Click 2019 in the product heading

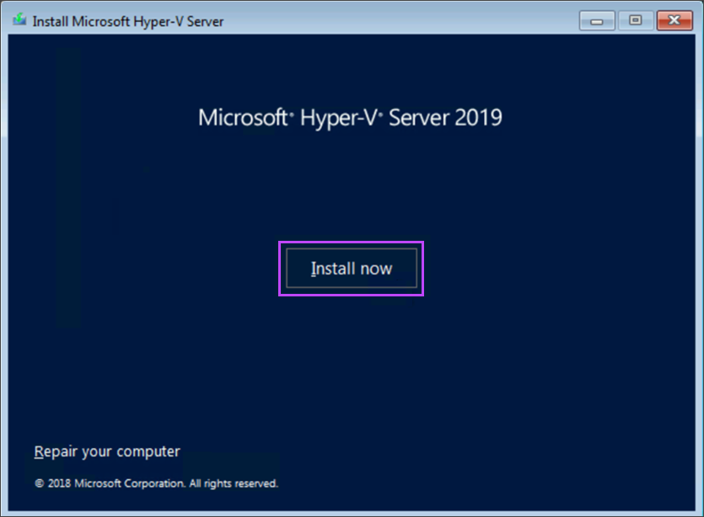(x=478, y=117)
